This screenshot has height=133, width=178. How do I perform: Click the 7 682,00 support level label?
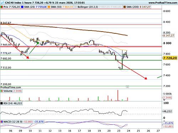6,59
